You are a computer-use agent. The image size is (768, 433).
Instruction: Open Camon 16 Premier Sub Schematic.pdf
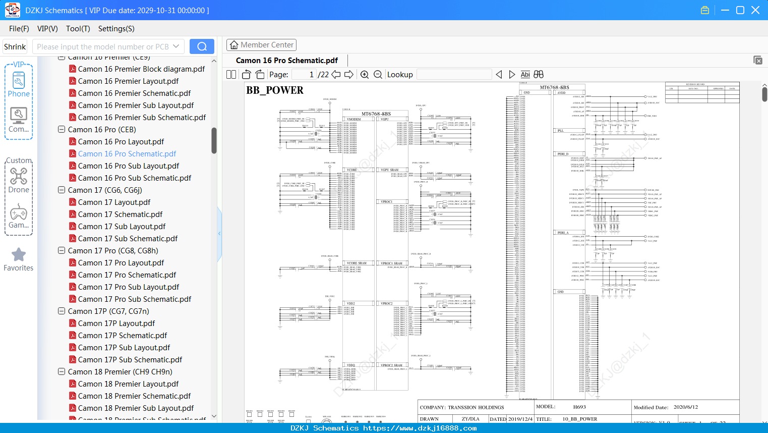[142, 118]
